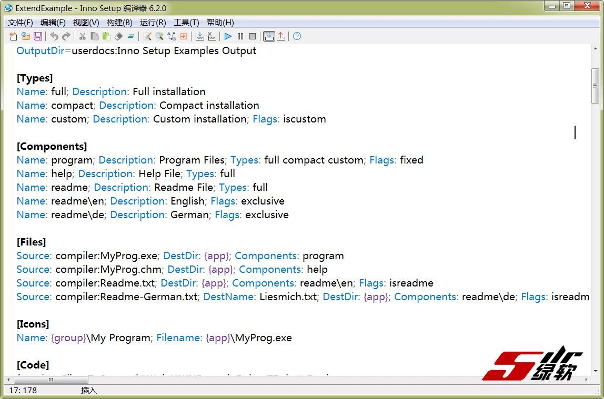The height and width of the screenshot is (399, 604).
Task: Click the Inno Setup title bar icon
Action: [x=8, y=8]
